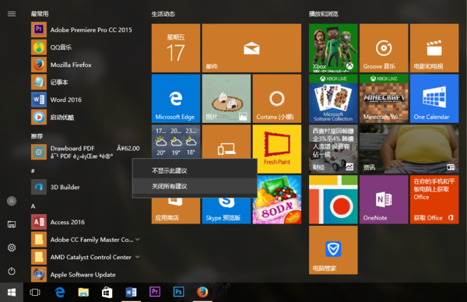Launch Microsoft Solitaire Collection tile

pos(333,99)
